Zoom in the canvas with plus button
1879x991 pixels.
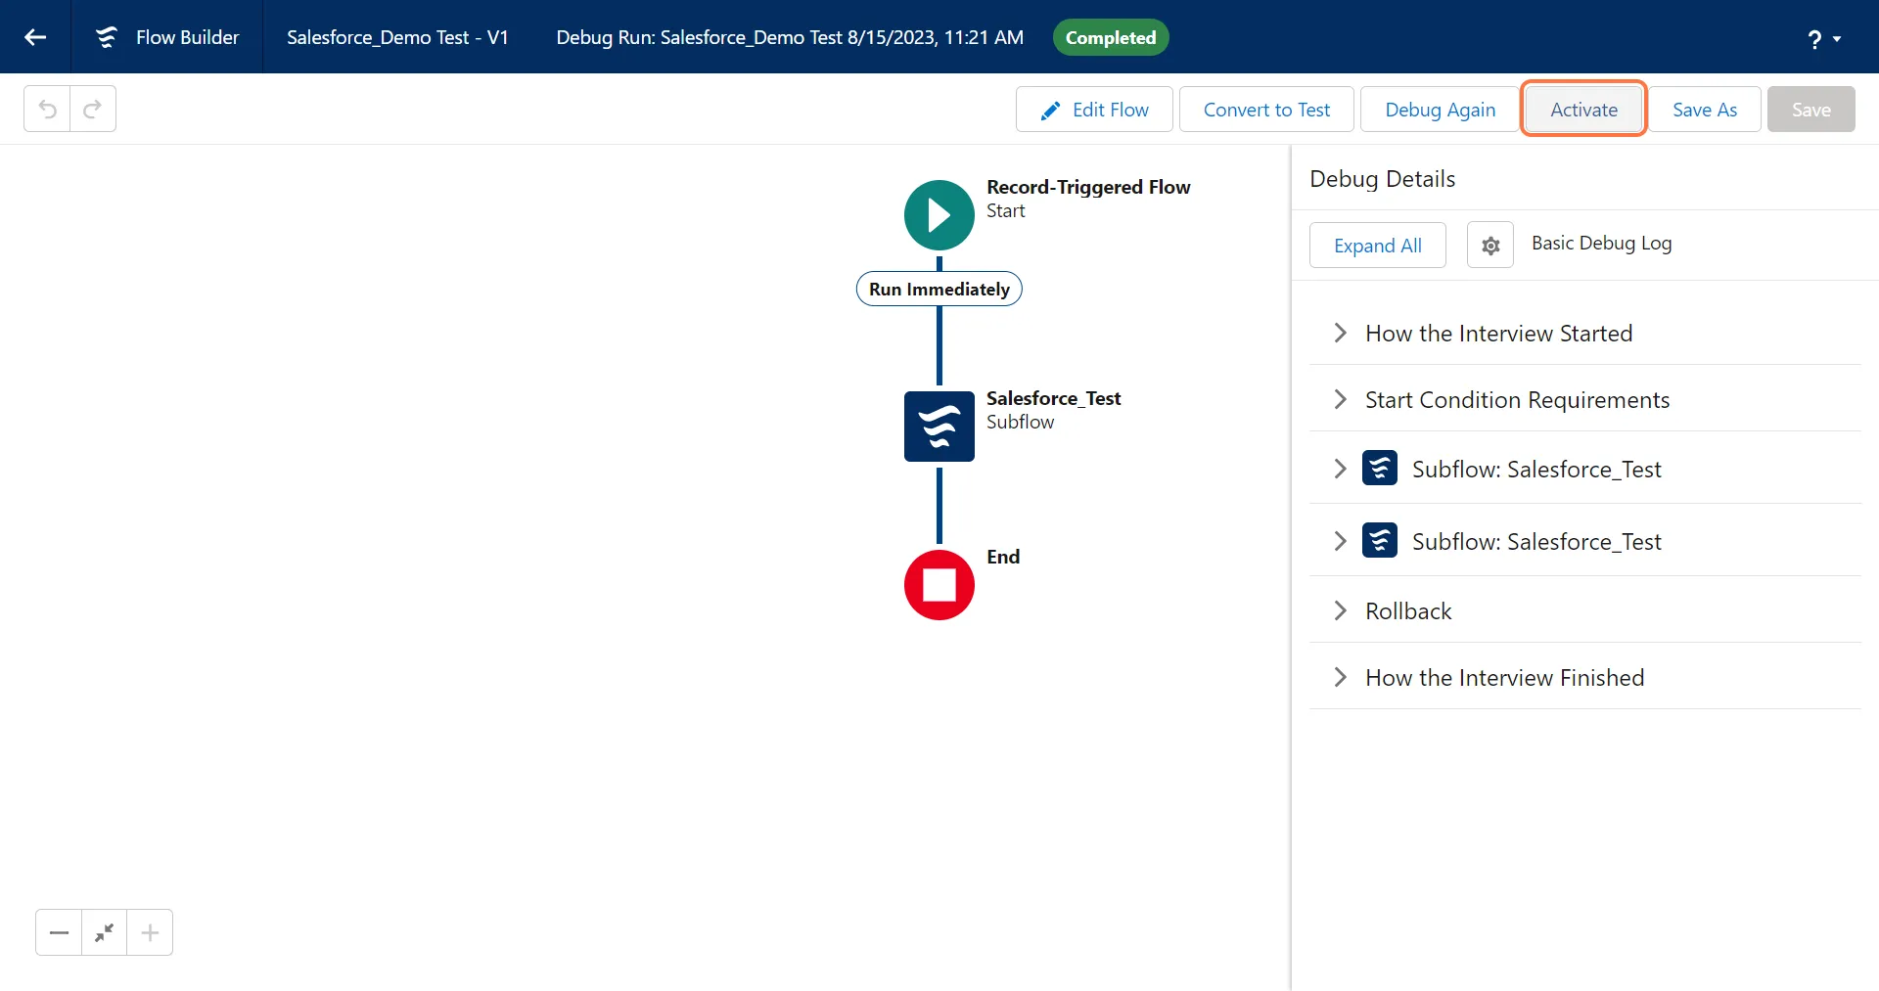coord(150,932)
